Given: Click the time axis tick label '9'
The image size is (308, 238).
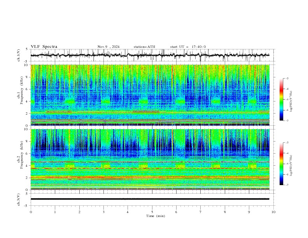Looking at the screenshot, I should [249, 212].
